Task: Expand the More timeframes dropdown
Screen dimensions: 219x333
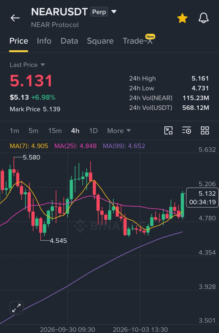Action: click(119, 131)
